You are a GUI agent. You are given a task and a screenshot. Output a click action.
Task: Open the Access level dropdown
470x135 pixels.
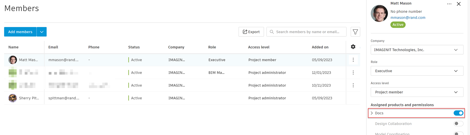pyautogui.click(x=417, y=92)
